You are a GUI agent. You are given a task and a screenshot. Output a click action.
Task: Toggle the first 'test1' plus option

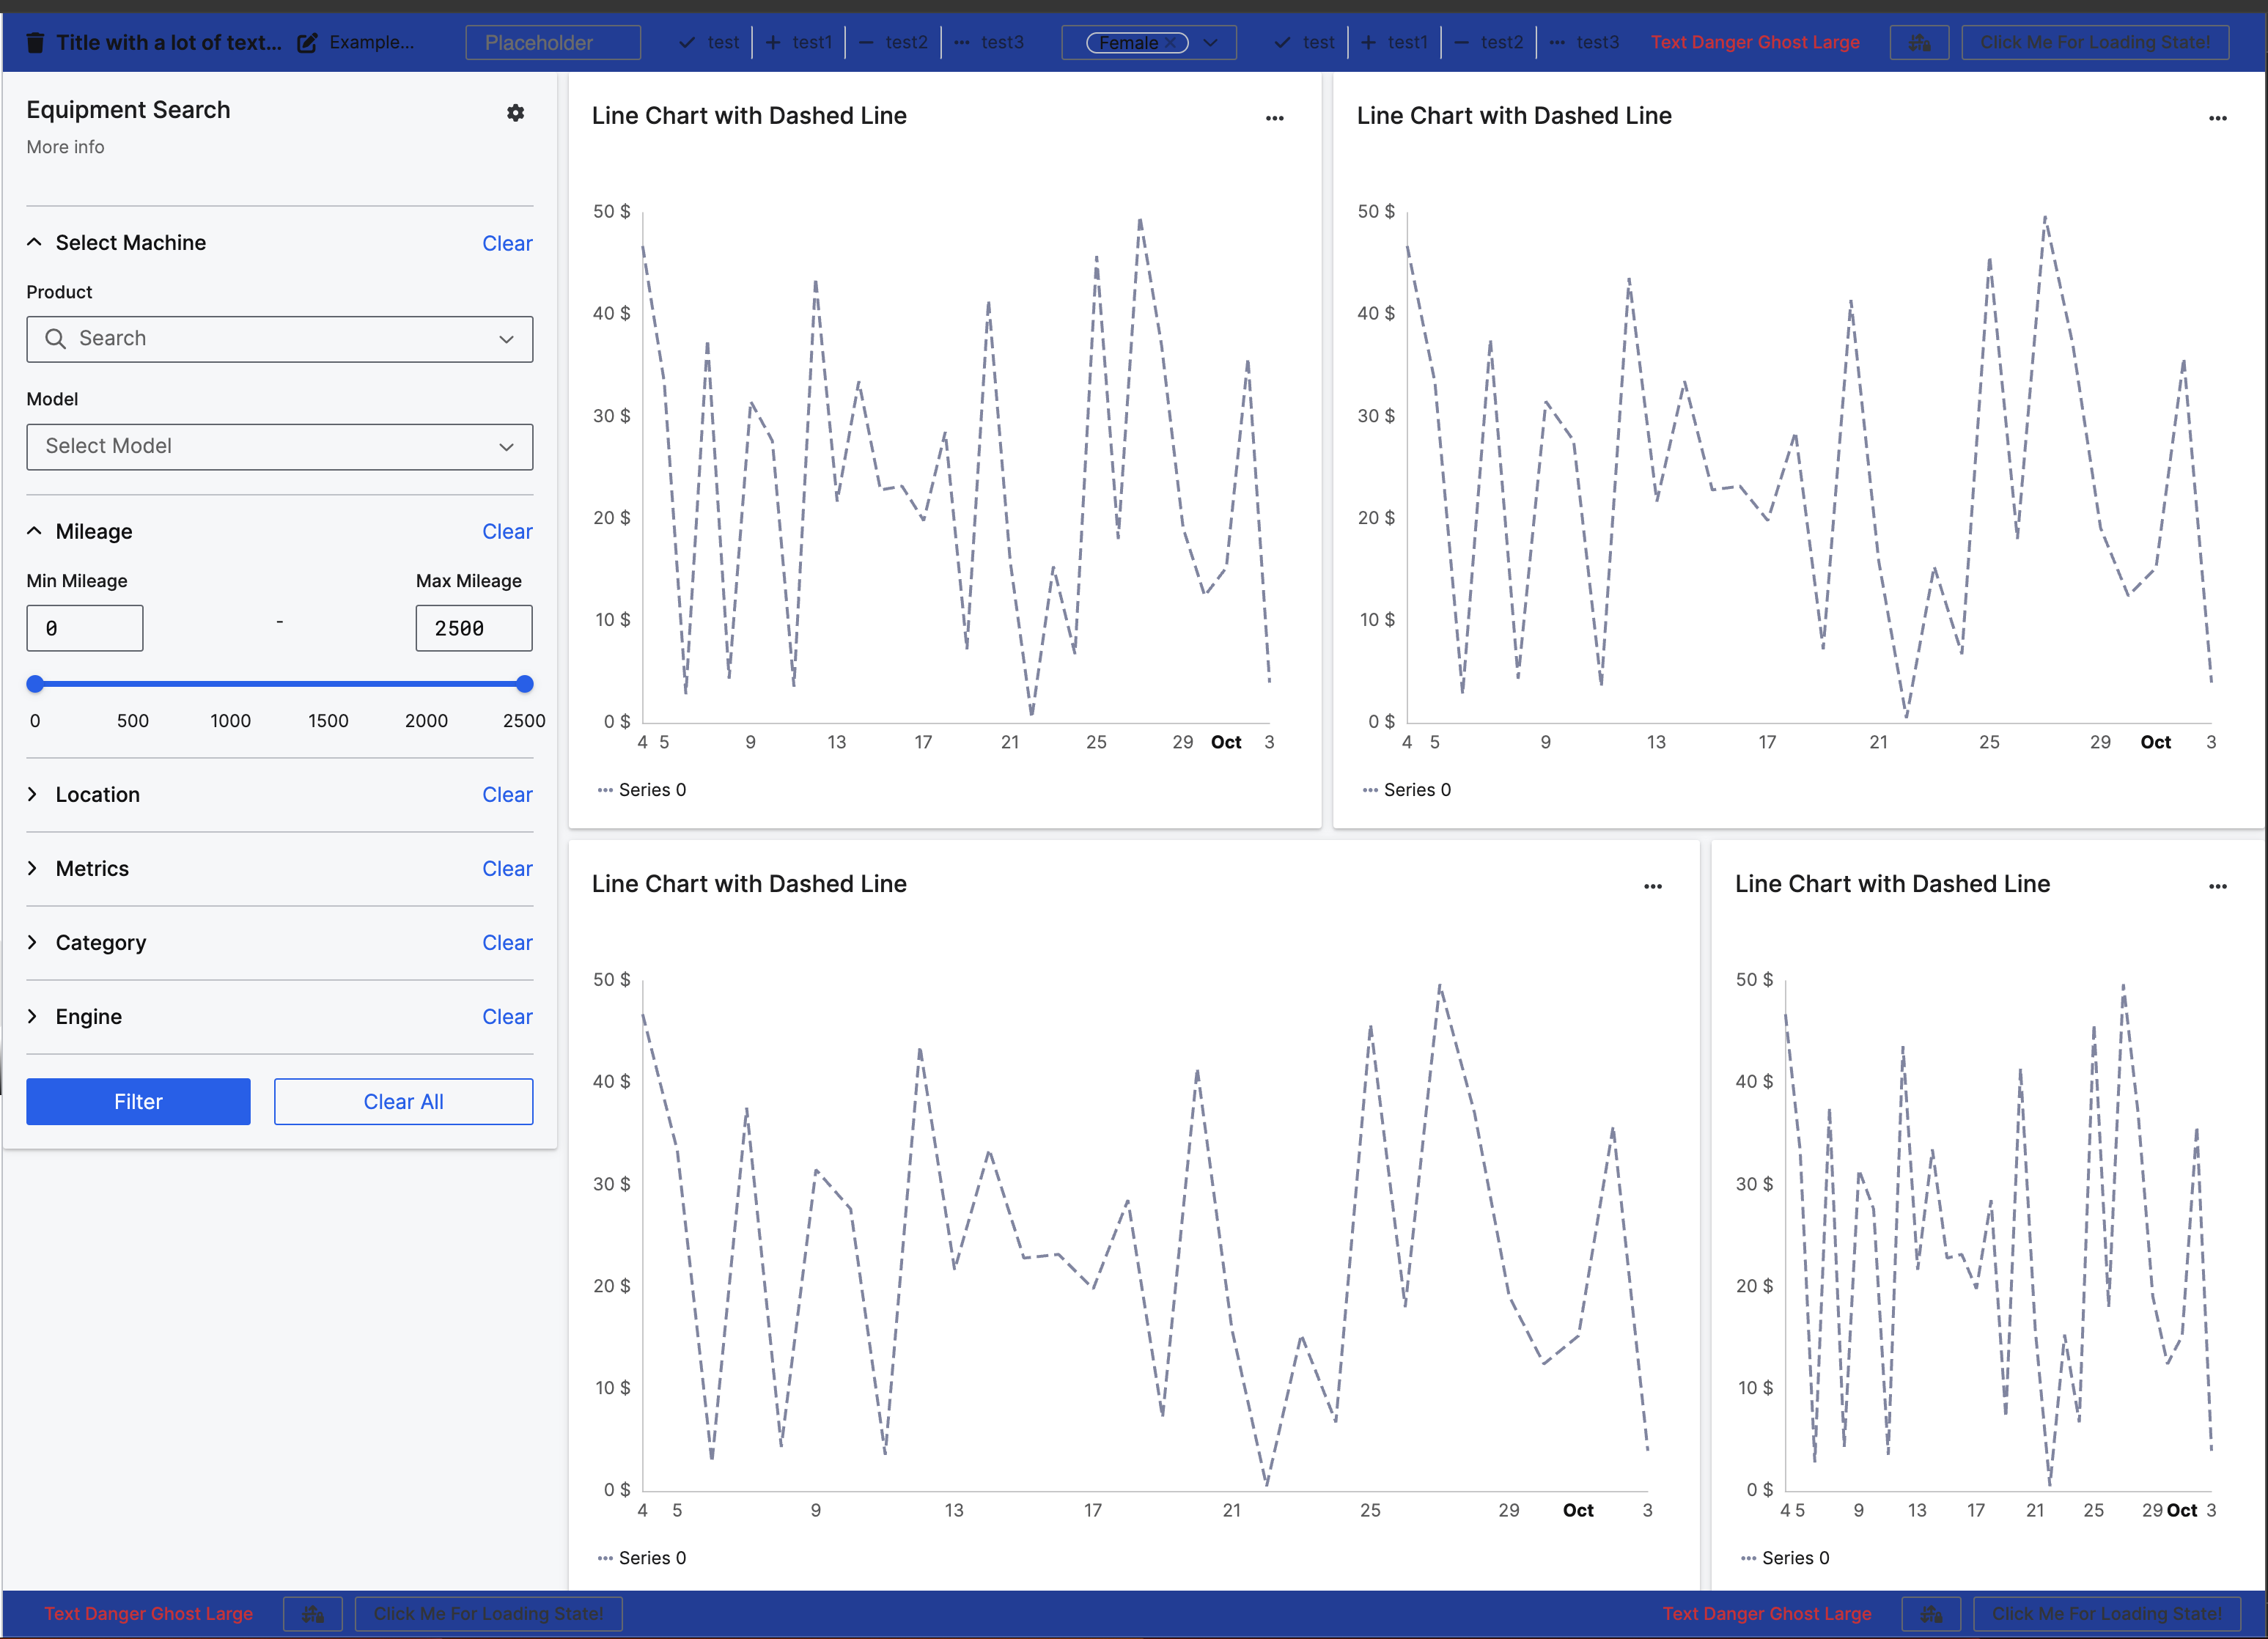click(x=798, y=42)
